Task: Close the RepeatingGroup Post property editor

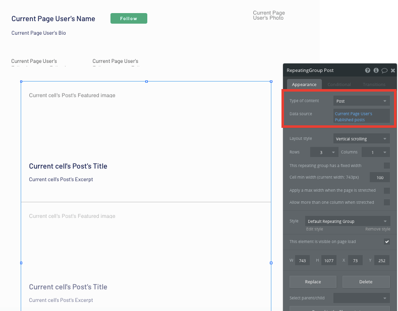Action: [x=392, y=70]
